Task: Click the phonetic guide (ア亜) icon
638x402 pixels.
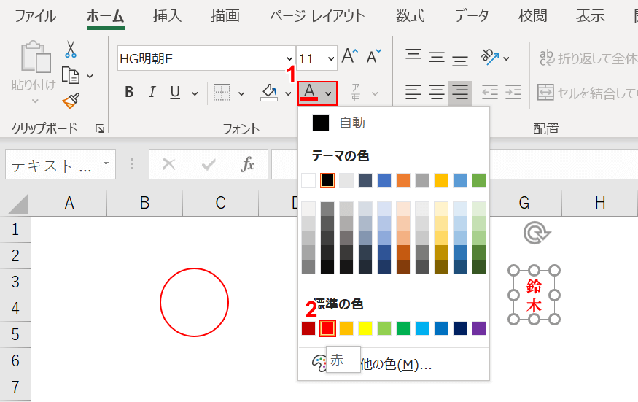Action: 356,93
